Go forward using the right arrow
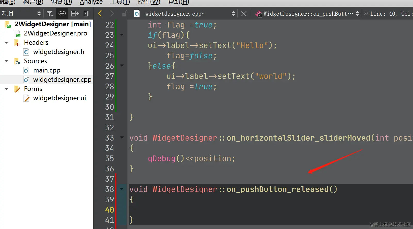The image size is (413, 229). (112, 13)
